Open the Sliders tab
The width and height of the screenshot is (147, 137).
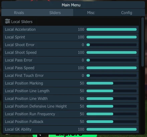[x=55, y=13]
